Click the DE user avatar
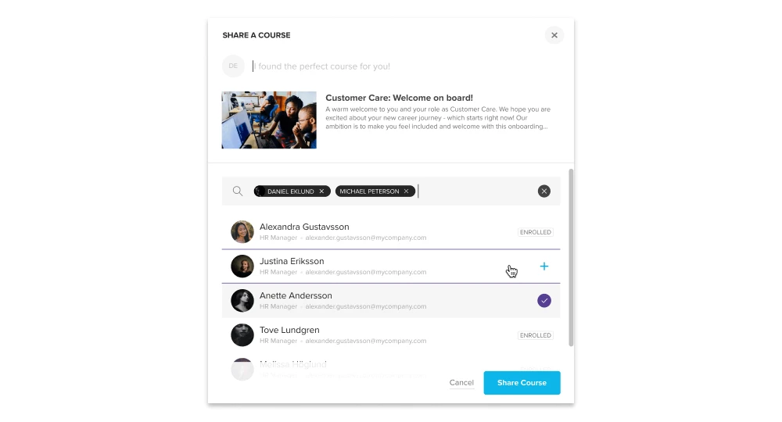The image size is (782, 422). pyautogui.click(x=233, y=66)
